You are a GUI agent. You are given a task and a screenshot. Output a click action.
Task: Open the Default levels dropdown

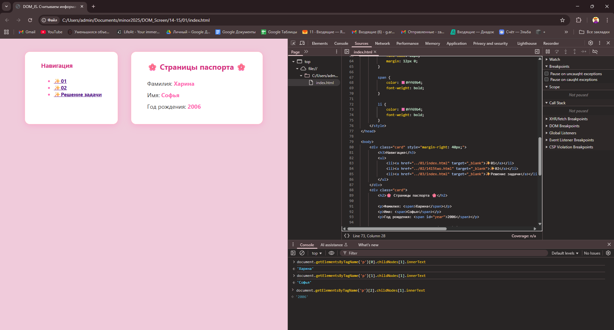pos(565,253)
